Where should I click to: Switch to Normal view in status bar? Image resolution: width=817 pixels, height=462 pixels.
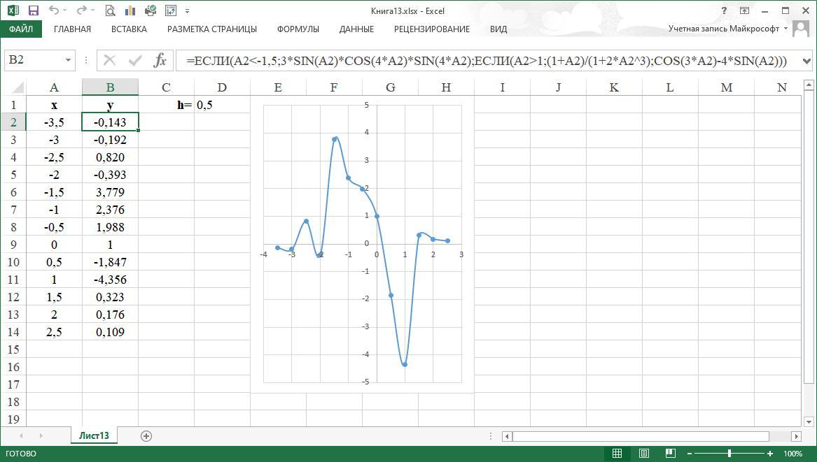click(617, 454)
